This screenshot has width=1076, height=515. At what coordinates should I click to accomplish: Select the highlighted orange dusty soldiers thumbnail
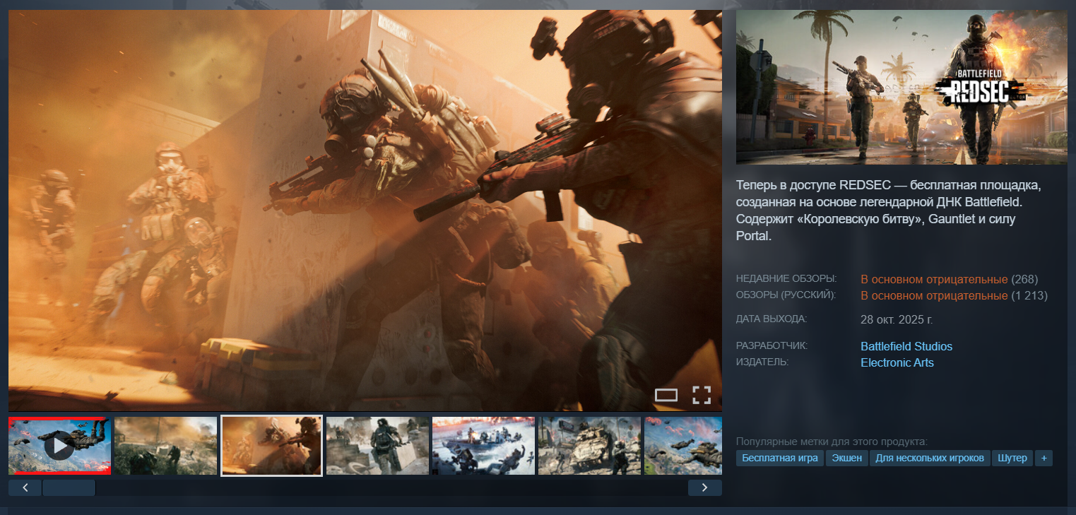pyautogui.click(x=272, y=446)
